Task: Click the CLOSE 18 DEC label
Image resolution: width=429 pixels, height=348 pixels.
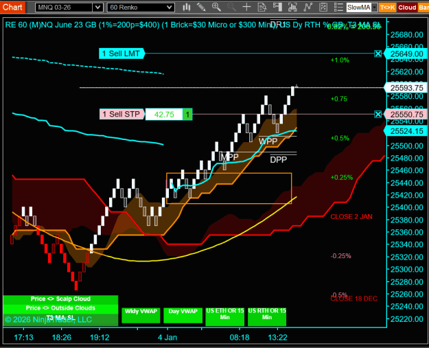Action: pyautogui.click(x=354, y=299)
